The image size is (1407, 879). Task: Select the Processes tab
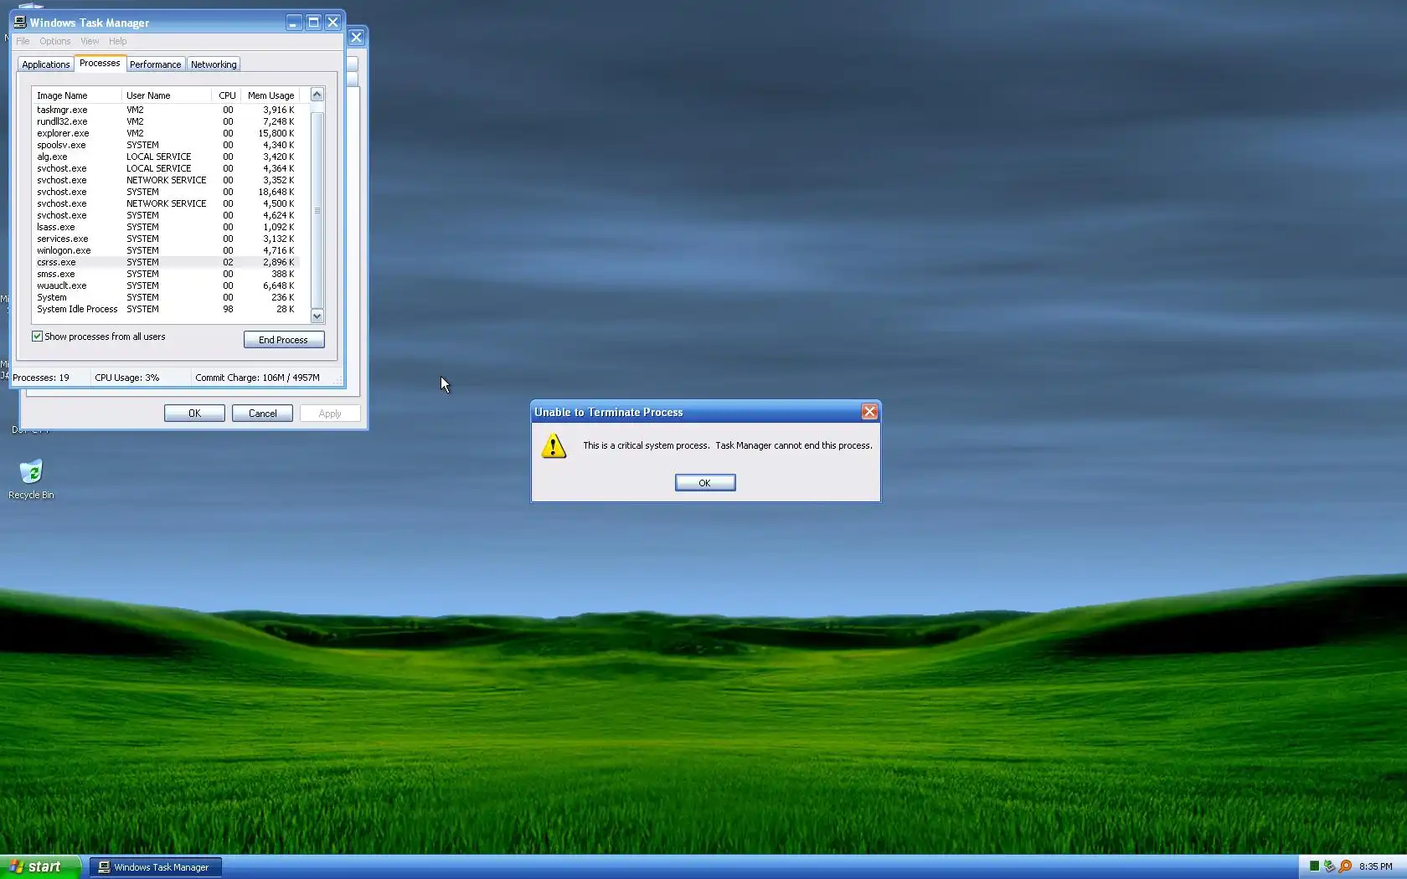tap(100, 63)
